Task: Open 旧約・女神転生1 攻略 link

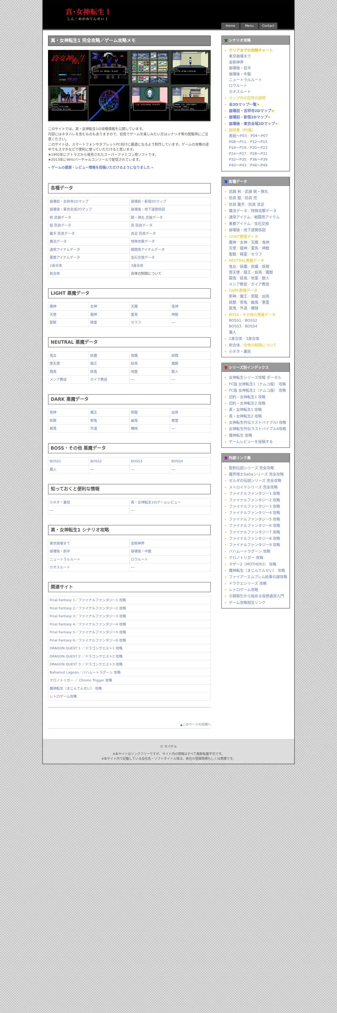Action: (x=247, y=397)
